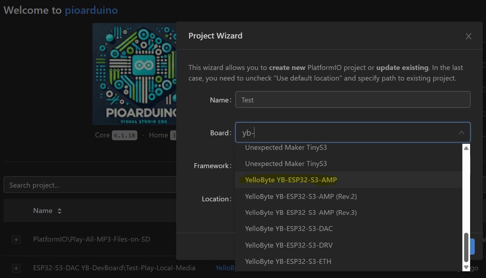Choose YelloByte YB-ESP32-S3-DAC board
The height and width of the screenshot is (278, 486).
pyautogui.click(x=348, y=229)
